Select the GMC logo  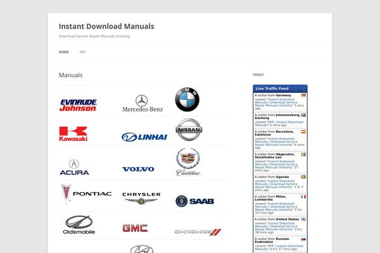135,228
